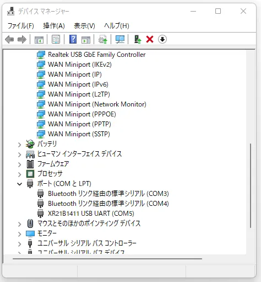Screen dimensions: 261x282
Task: Click the Disable device down-arrow icon
Action: (162, 39)
